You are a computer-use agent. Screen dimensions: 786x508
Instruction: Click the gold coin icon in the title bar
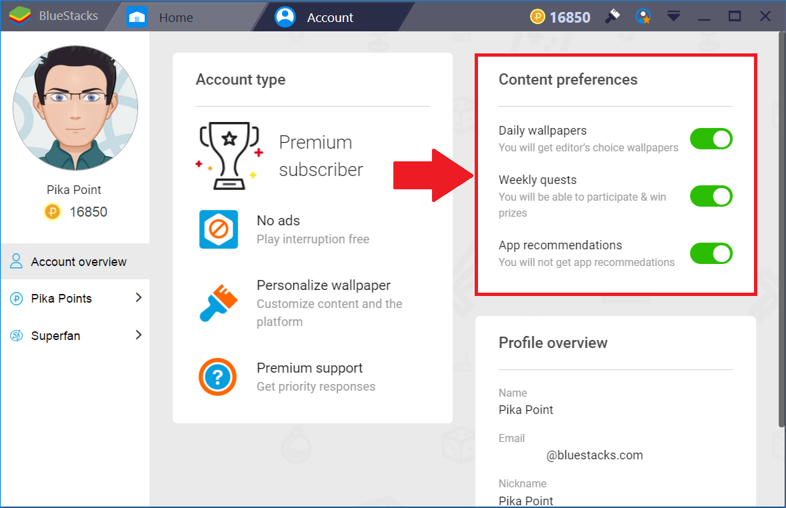(537, 17)
